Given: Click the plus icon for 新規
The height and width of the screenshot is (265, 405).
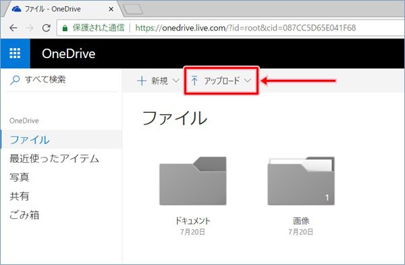Looking at the screenshot, I should 142,81.
